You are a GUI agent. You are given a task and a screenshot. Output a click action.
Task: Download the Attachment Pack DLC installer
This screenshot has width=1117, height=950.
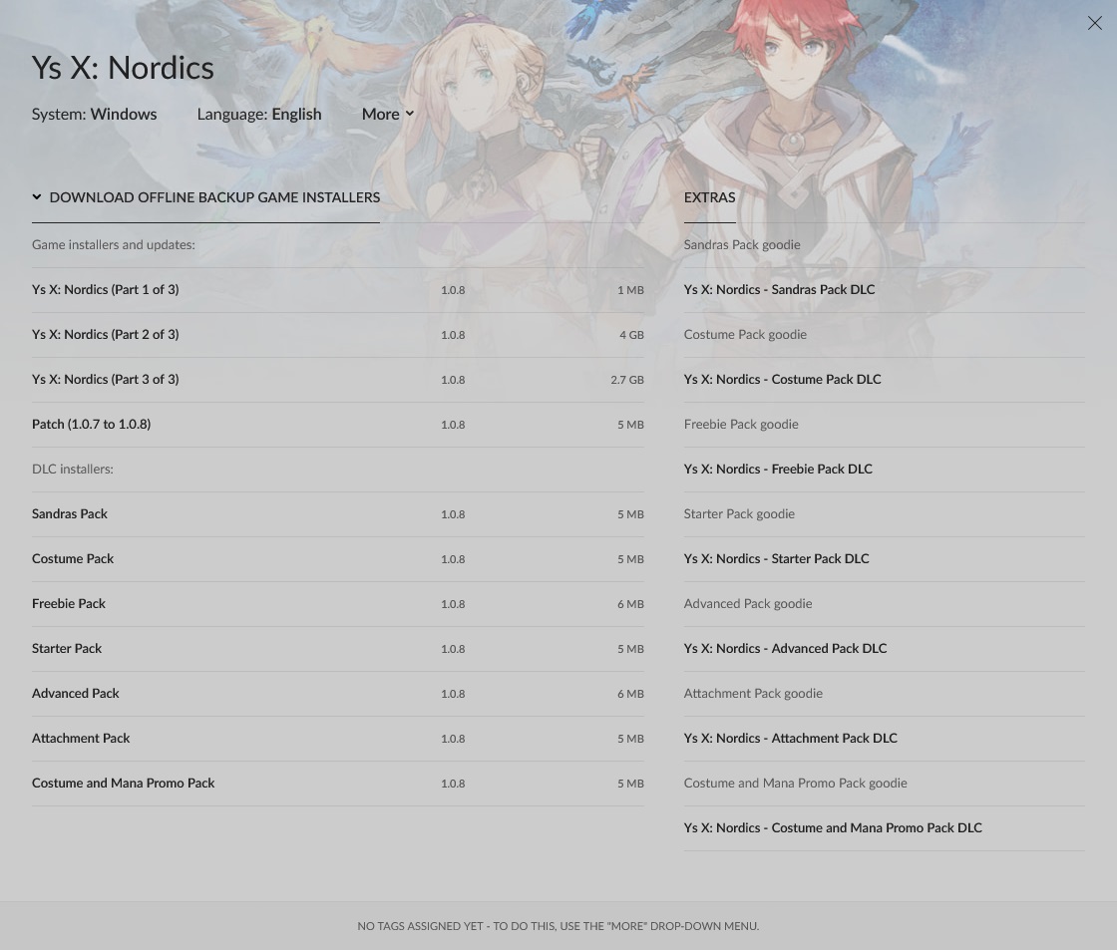(338, 739)
